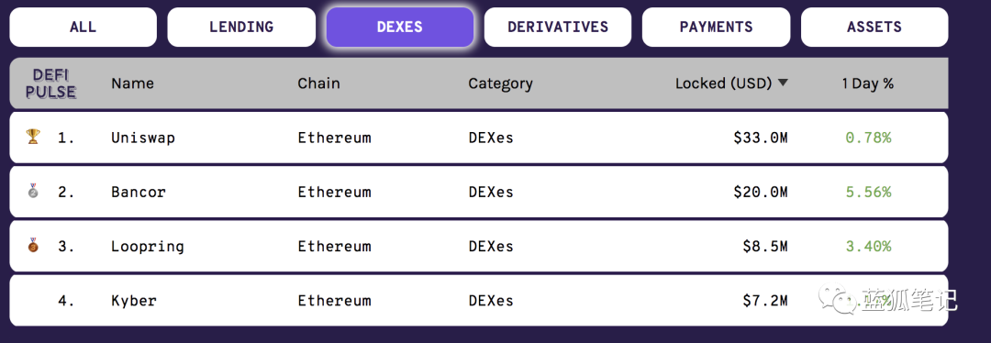
Task: Open the Kyber project row
Action: pyautogui.click(x=478, y=300)
